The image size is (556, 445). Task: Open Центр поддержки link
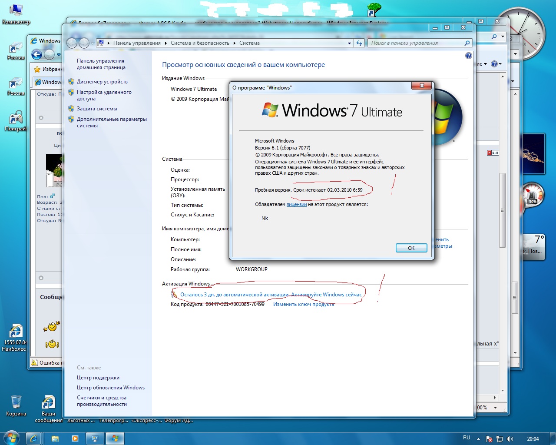[x=98, y=378]
